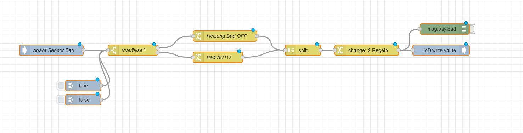Select the change: 2 Regeln node label
This screenshot has height=133, width=523.
[368, 50]
